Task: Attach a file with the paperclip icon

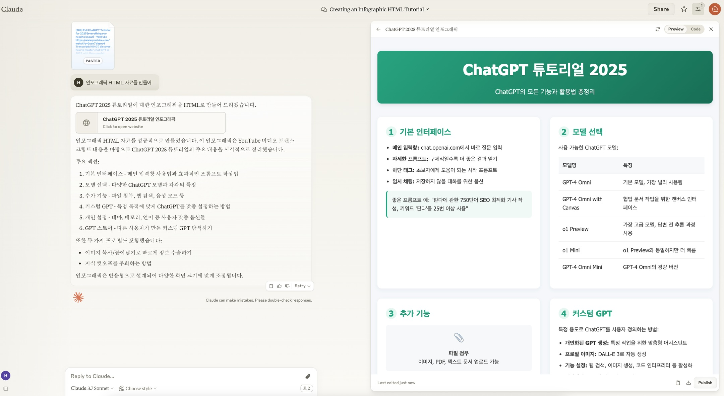Action: tap(308, 376)
